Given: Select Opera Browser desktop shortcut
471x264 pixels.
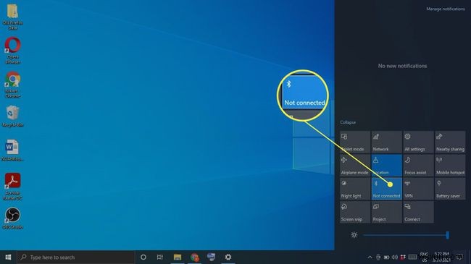Looking at the screenshot, I should coord(12,51).
